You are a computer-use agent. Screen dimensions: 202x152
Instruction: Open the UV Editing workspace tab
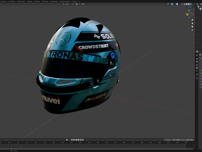[x=12, y=2]
